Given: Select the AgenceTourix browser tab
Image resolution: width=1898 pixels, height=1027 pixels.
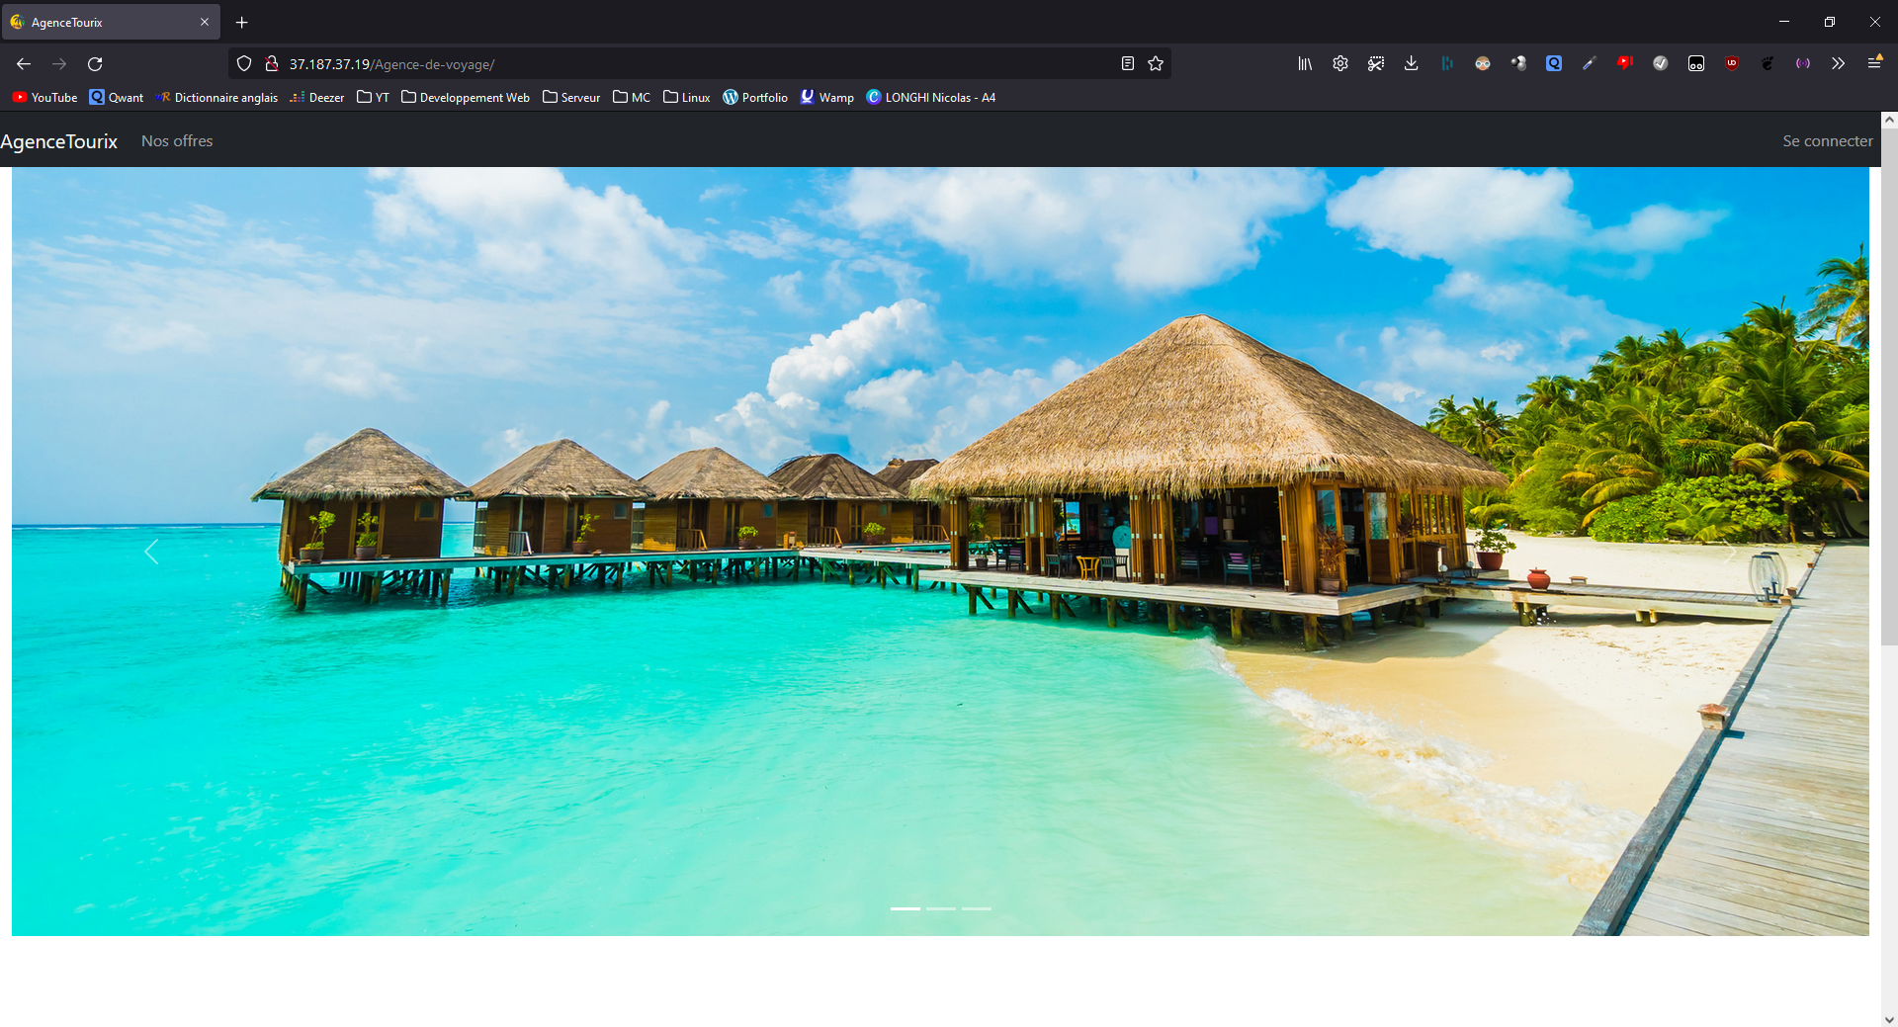Looking at the screenshot, I should coord(99,22).
